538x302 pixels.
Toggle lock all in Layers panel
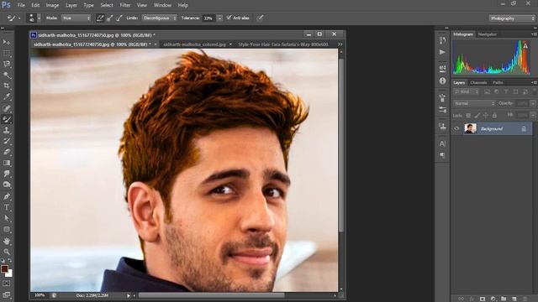(495, 116)
